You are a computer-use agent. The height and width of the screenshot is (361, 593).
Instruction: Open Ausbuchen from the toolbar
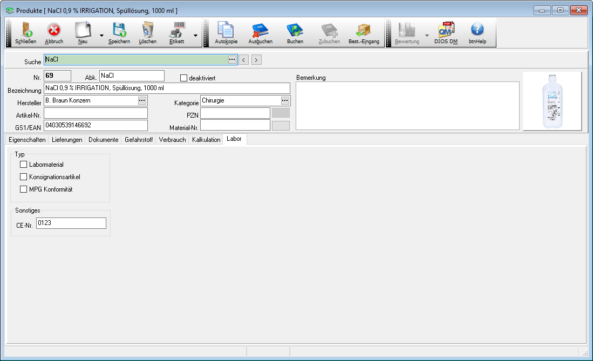point(260,32)
